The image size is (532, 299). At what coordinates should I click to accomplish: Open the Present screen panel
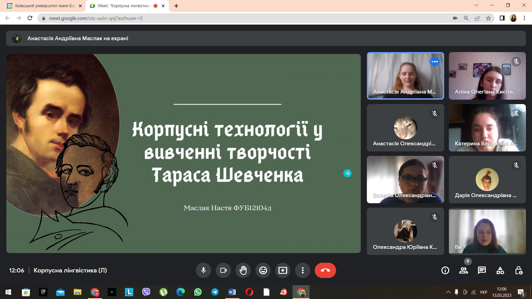pyautogui.click(x=283, y=270)
